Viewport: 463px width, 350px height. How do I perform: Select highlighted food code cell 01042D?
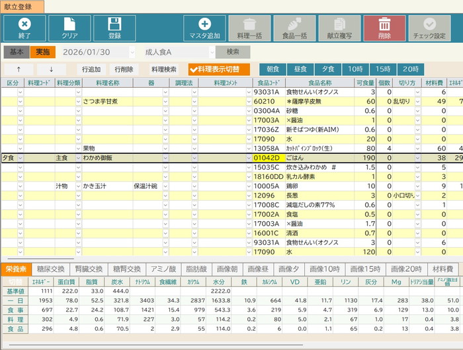tap(269, 158)
